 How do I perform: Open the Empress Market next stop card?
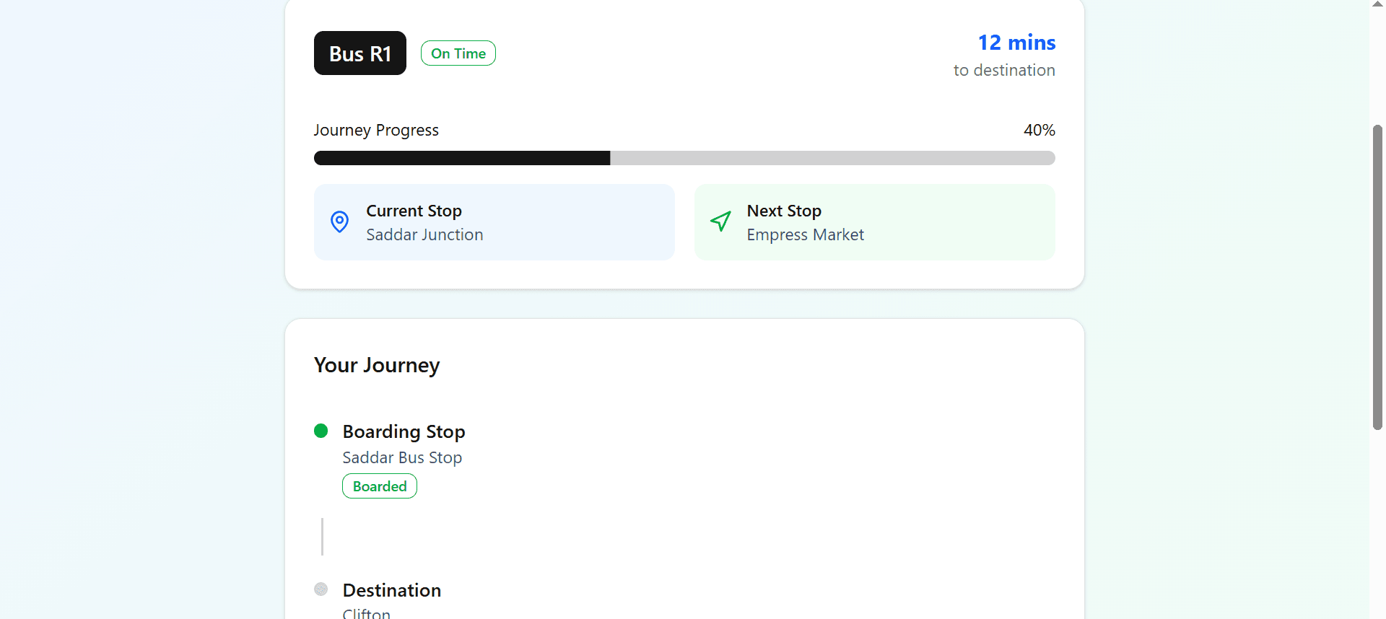[874, 222]
